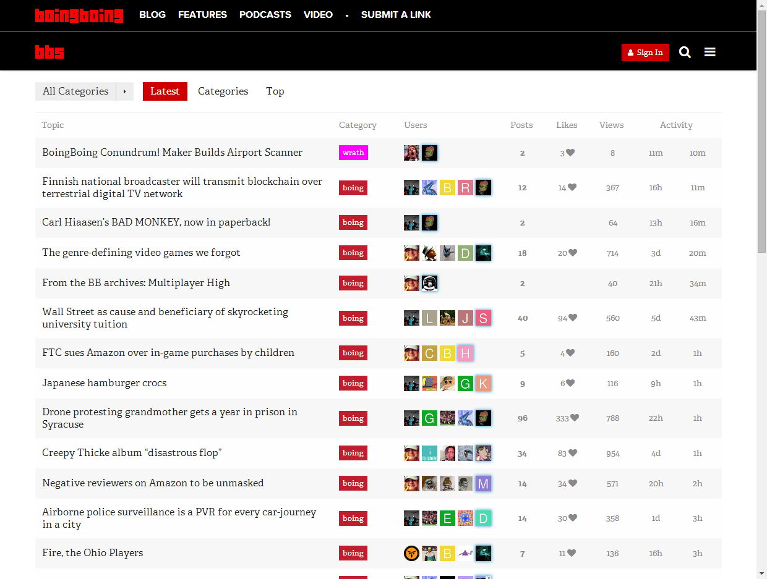Click 714 views in genre-defining video games row
This screenshot has height=579, width=767.
coord(613,253)
